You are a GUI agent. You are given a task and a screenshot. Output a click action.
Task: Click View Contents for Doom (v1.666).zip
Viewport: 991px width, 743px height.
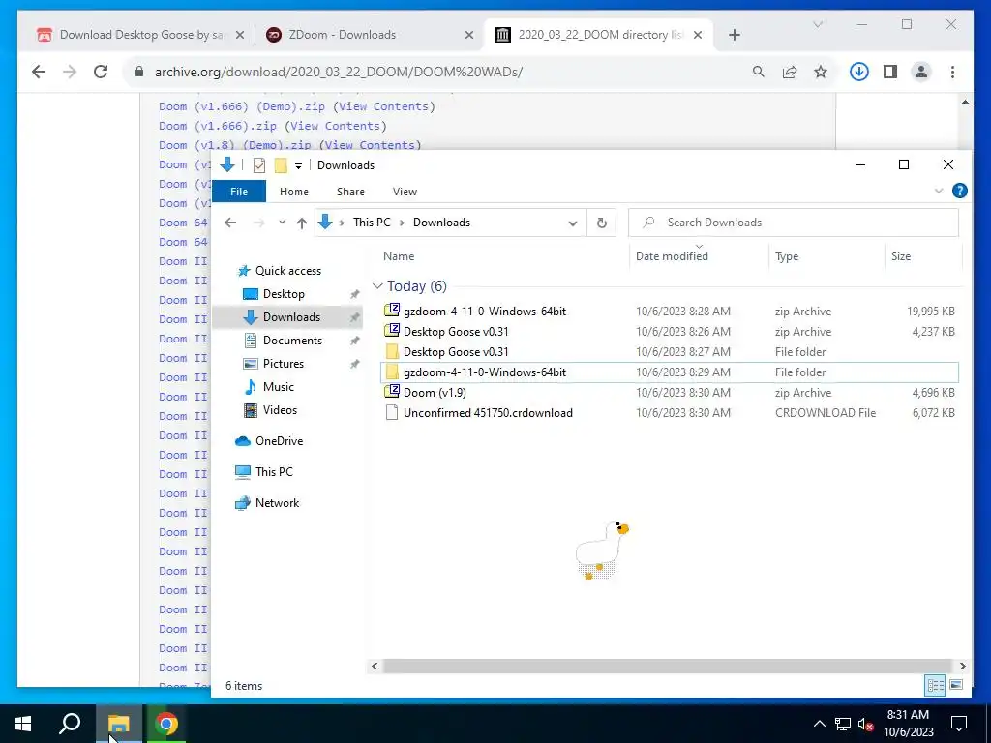click(338, 126)
